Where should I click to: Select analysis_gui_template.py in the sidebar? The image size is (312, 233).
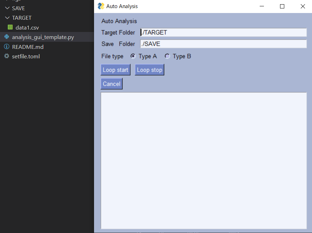click(43, 37)
